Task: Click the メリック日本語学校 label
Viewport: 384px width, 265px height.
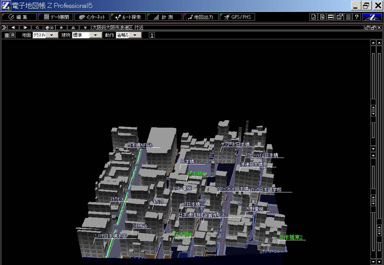Action: (x=266, y=189)
